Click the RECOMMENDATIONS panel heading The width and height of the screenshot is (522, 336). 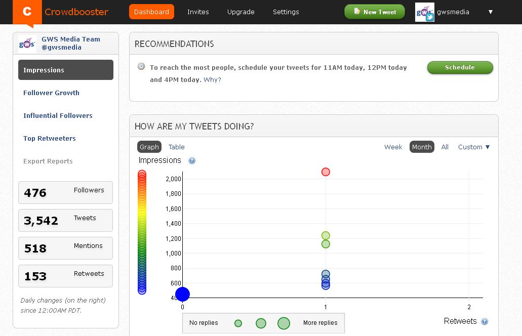coord(174,44)
